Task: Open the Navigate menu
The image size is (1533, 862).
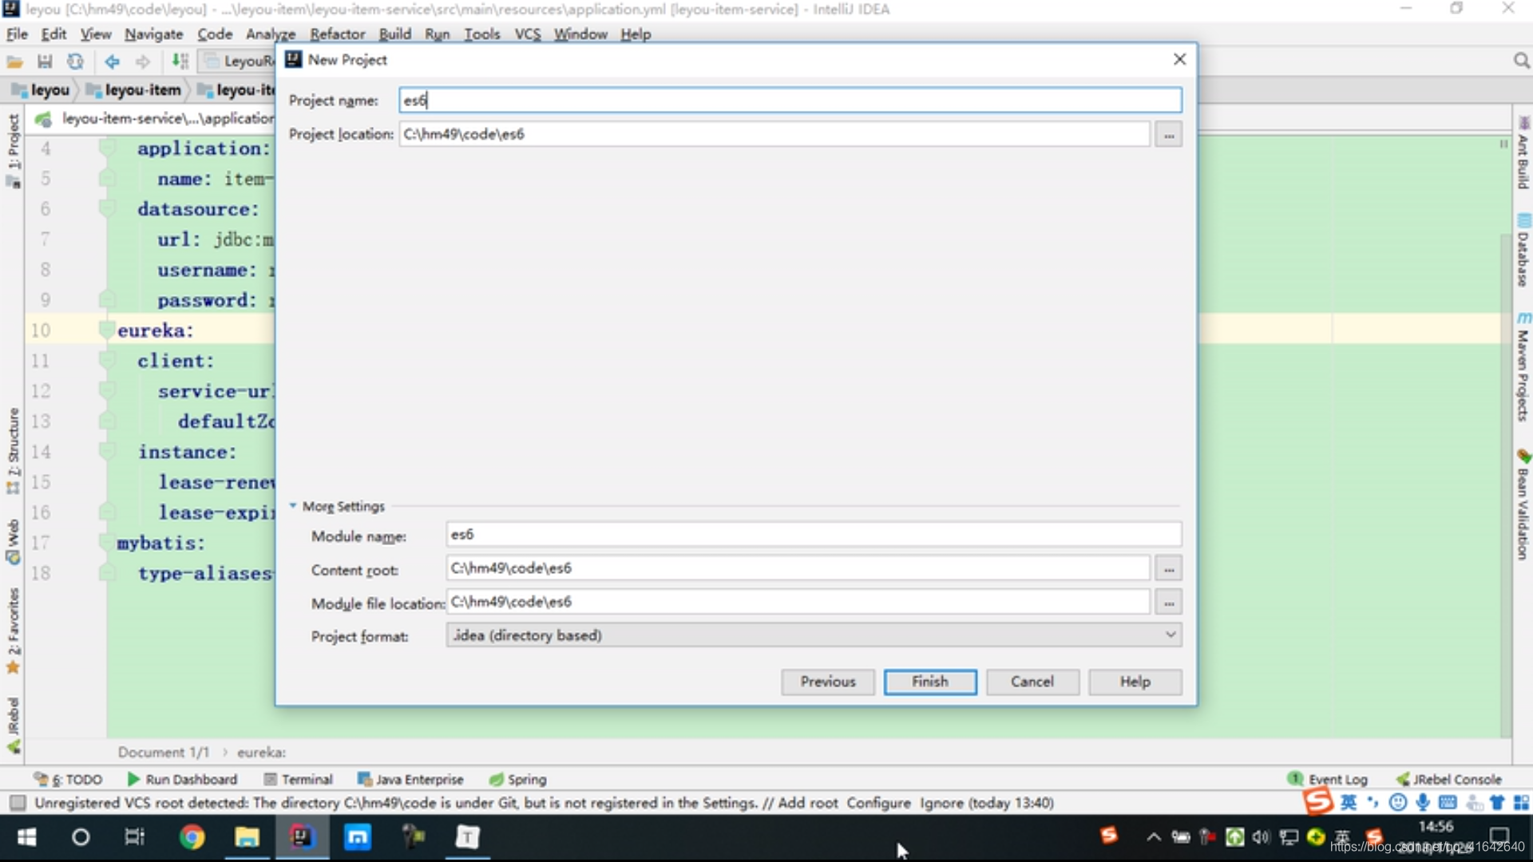Action: pyautogui.click(x=153, y=34)
